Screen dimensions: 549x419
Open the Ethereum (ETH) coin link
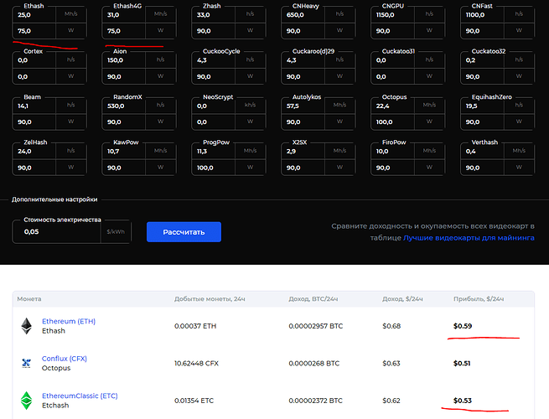tap(69, 321)
